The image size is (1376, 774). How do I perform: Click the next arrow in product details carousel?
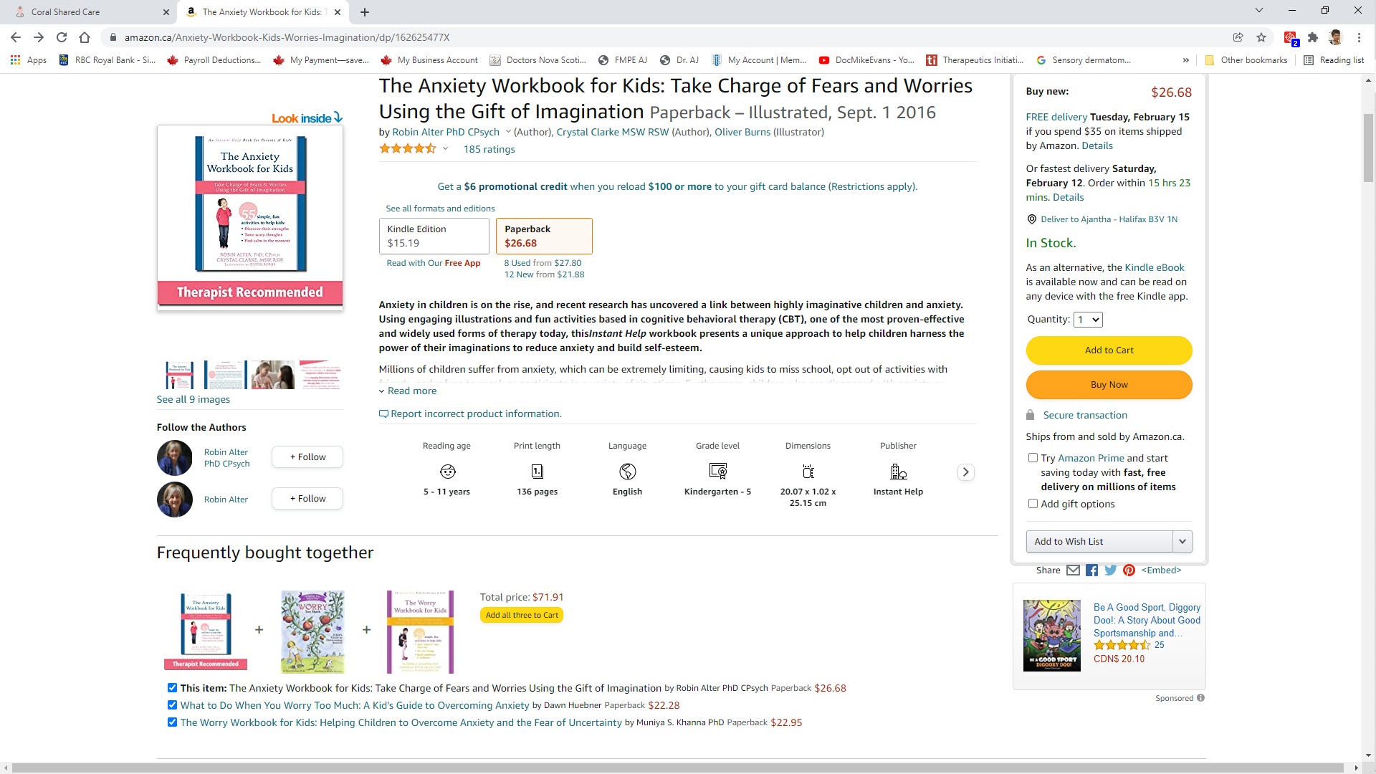[965, 472]
